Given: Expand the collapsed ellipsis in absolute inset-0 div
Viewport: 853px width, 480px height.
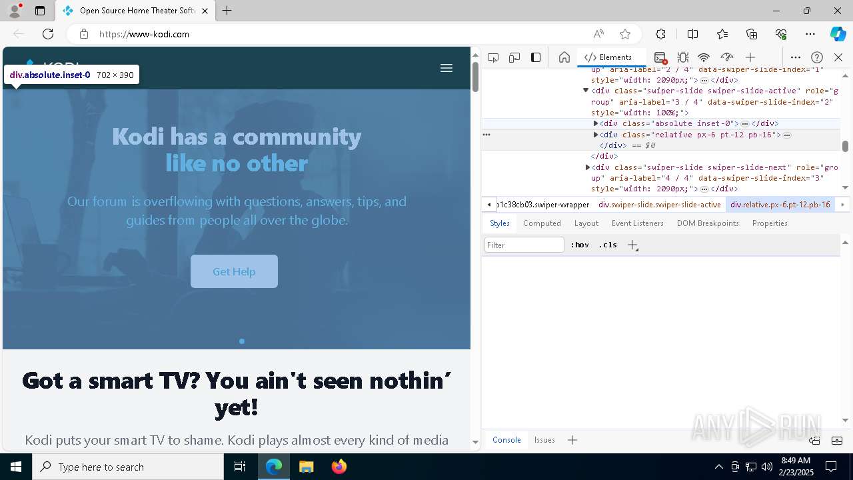Looking at the screenshot, I should 745,124.
